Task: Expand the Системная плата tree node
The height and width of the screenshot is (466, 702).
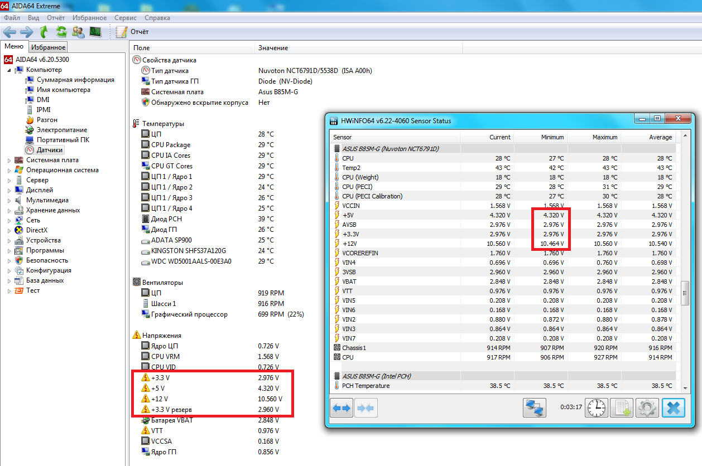Action: click(9, 161)
